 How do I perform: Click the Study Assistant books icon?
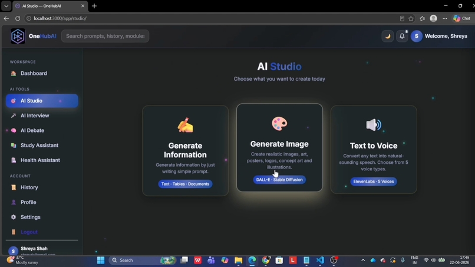tap(14, 145)
